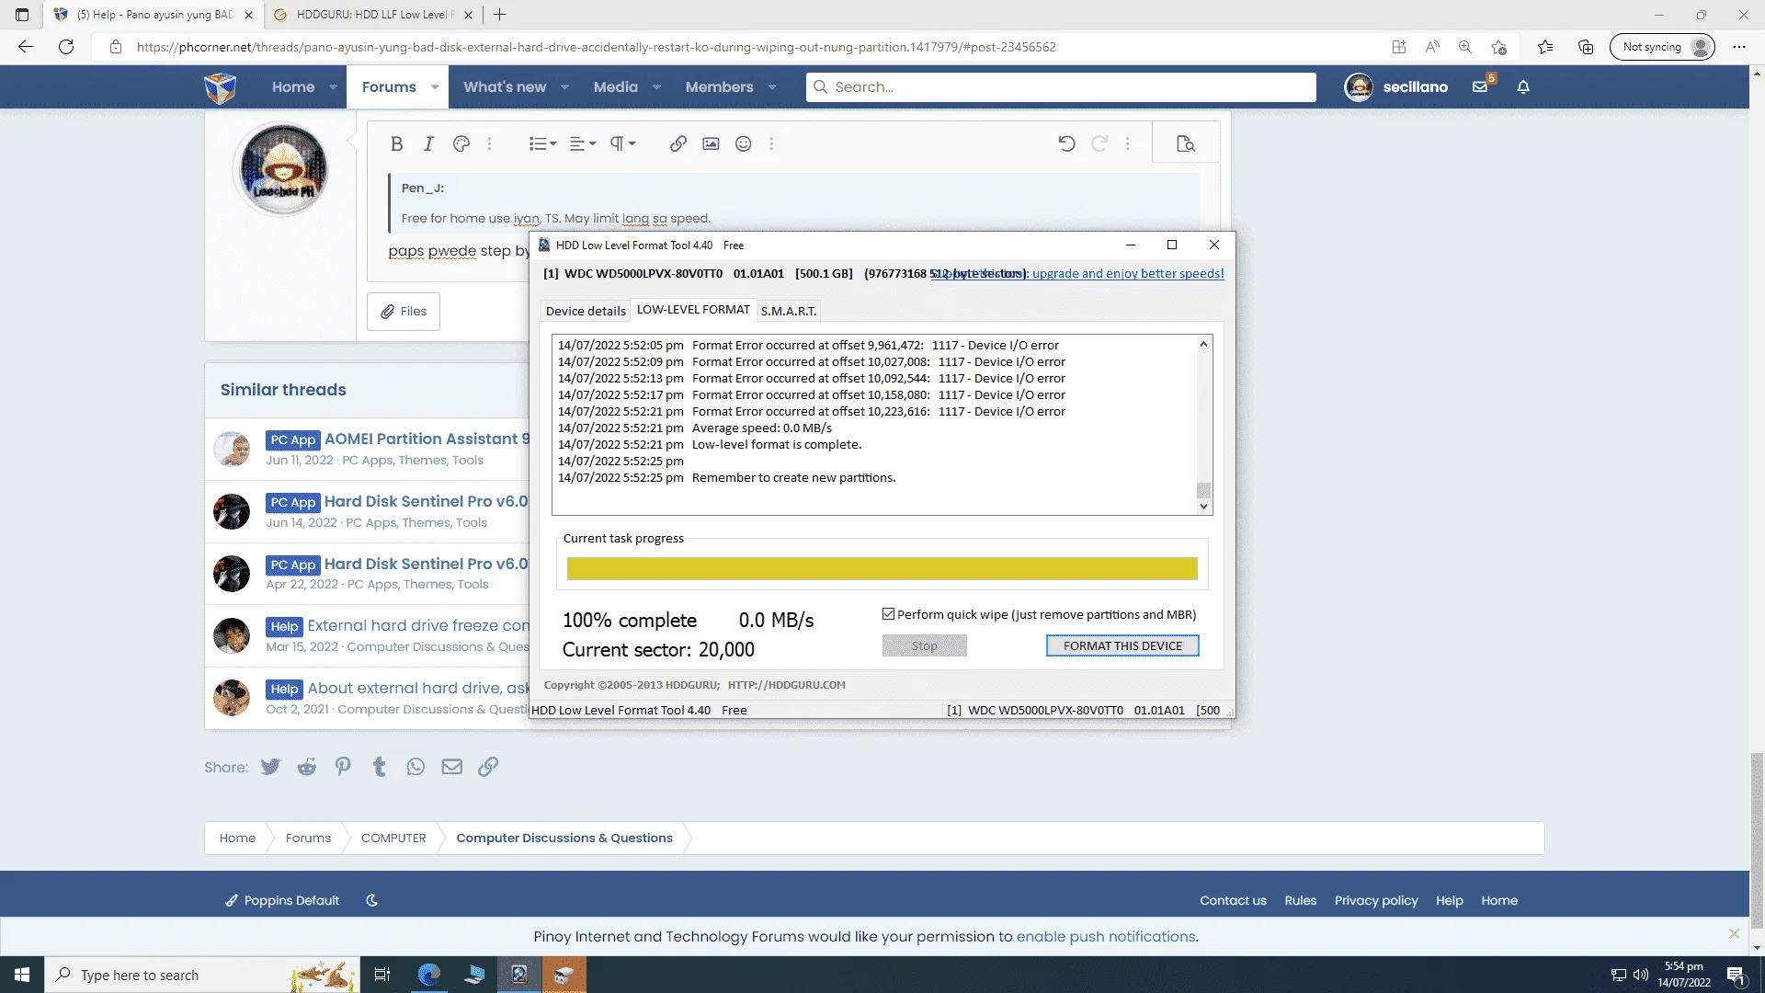Viewport: 1765px width, 993px height.
Task: Toggle the dark mode moon icon in footer
Action: pos(372,901)
